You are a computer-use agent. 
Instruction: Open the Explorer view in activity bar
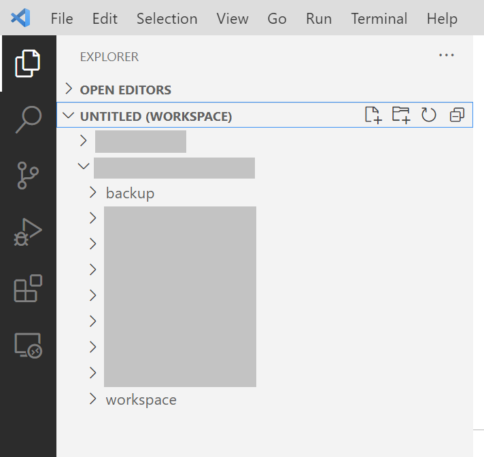pyautogui.click(x=28, y=63)
